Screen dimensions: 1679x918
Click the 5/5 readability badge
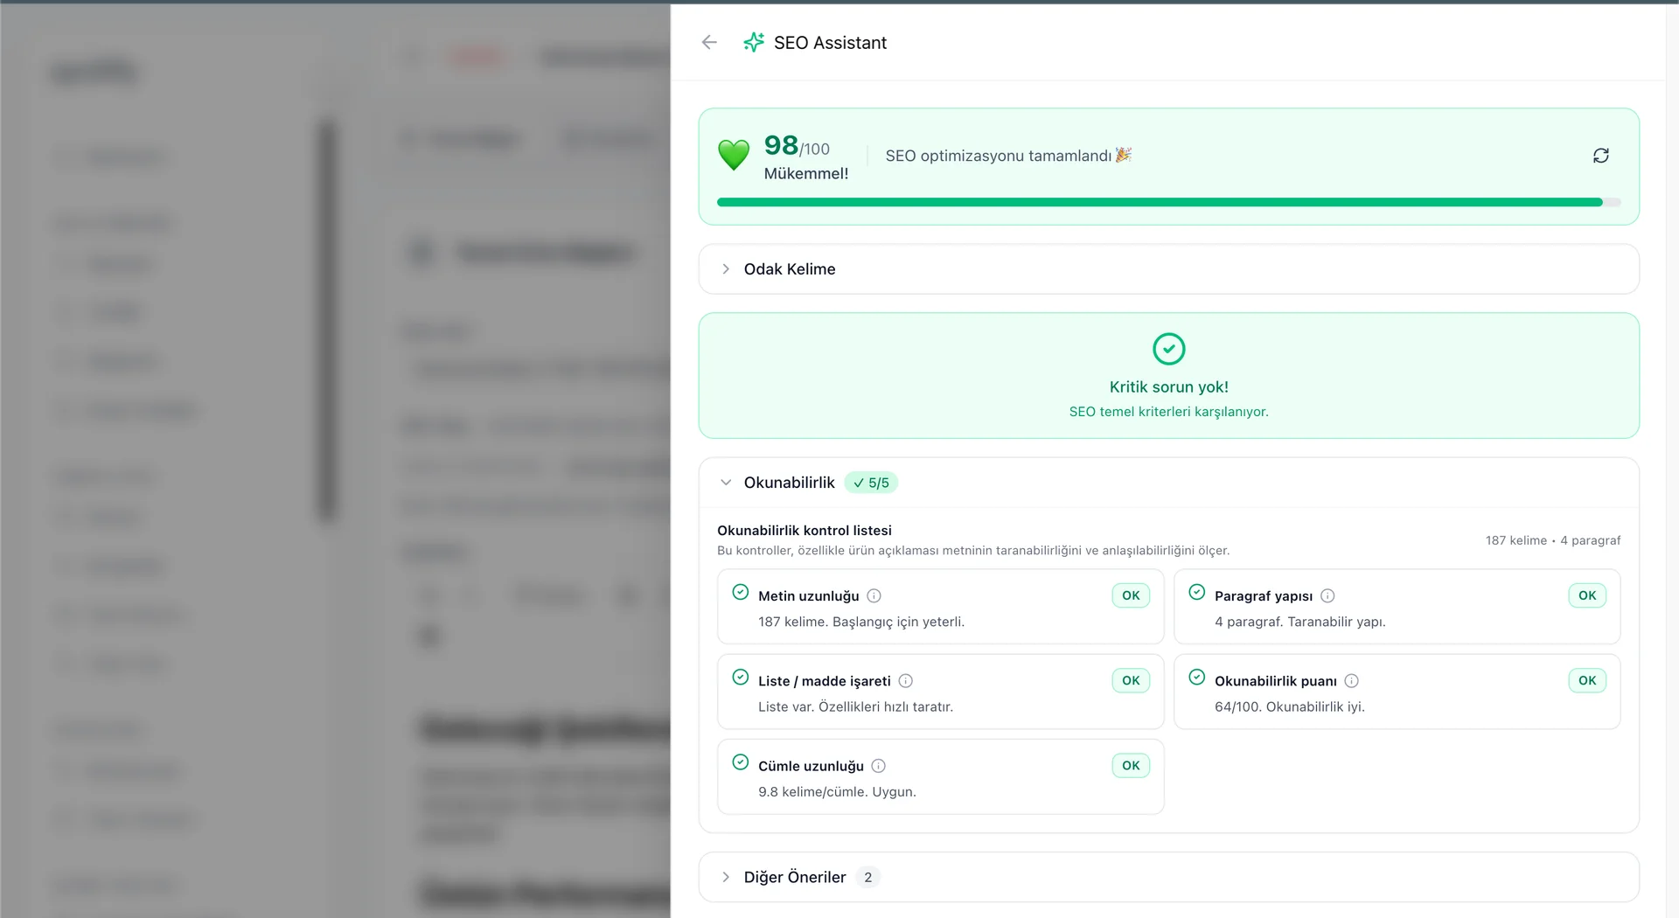(x=871, y=483)
